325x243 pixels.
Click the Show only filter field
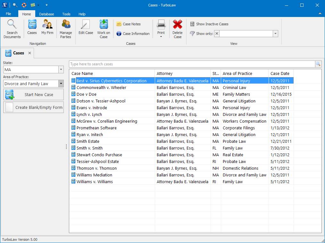point(246,34)
